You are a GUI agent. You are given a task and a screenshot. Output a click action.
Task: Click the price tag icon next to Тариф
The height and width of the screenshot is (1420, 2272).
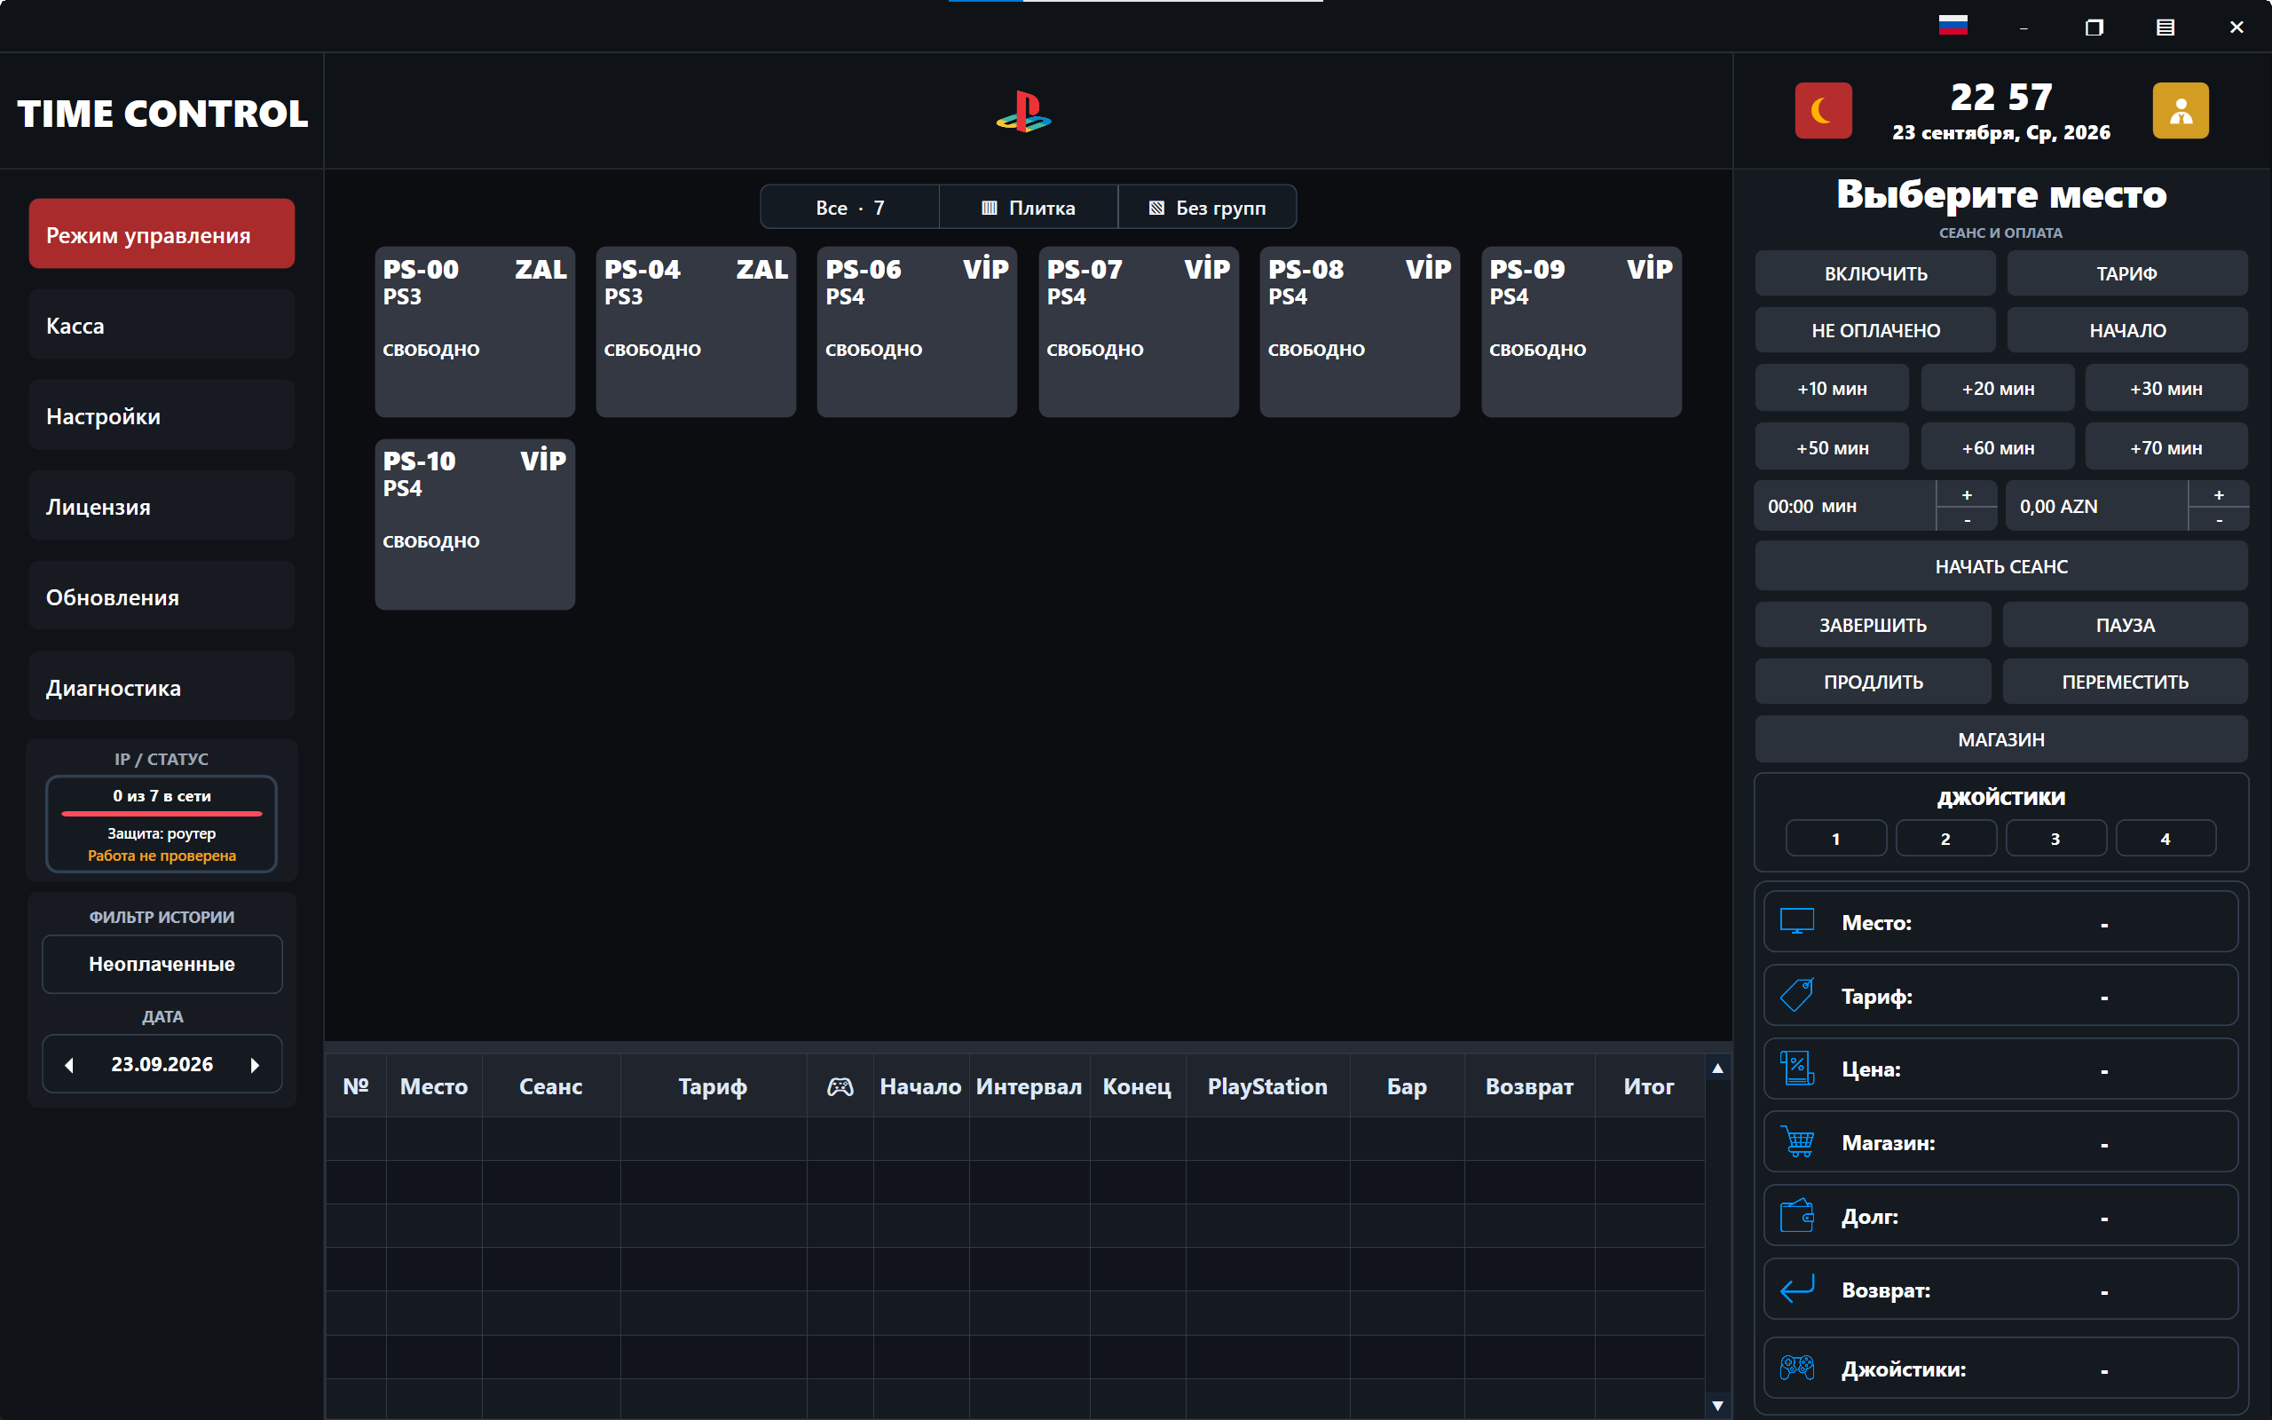1797,996
